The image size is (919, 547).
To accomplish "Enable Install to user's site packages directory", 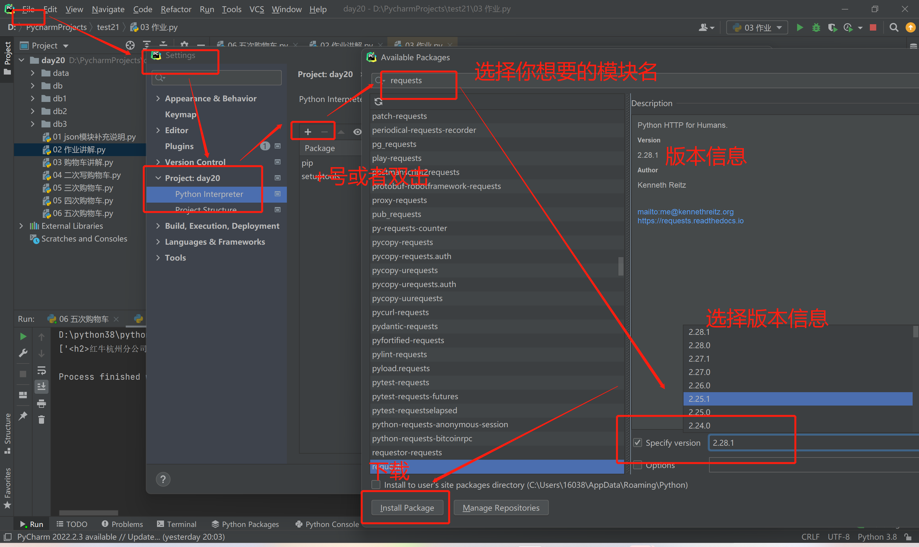I will [x=376, y=485].
